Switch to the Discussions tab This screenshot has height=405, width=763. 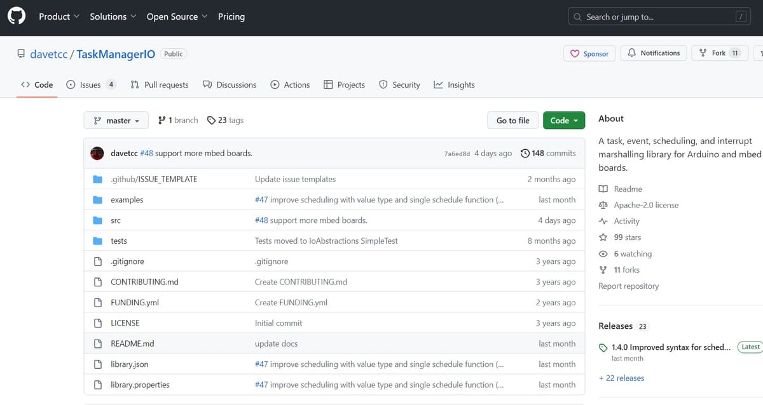[230, 84]
